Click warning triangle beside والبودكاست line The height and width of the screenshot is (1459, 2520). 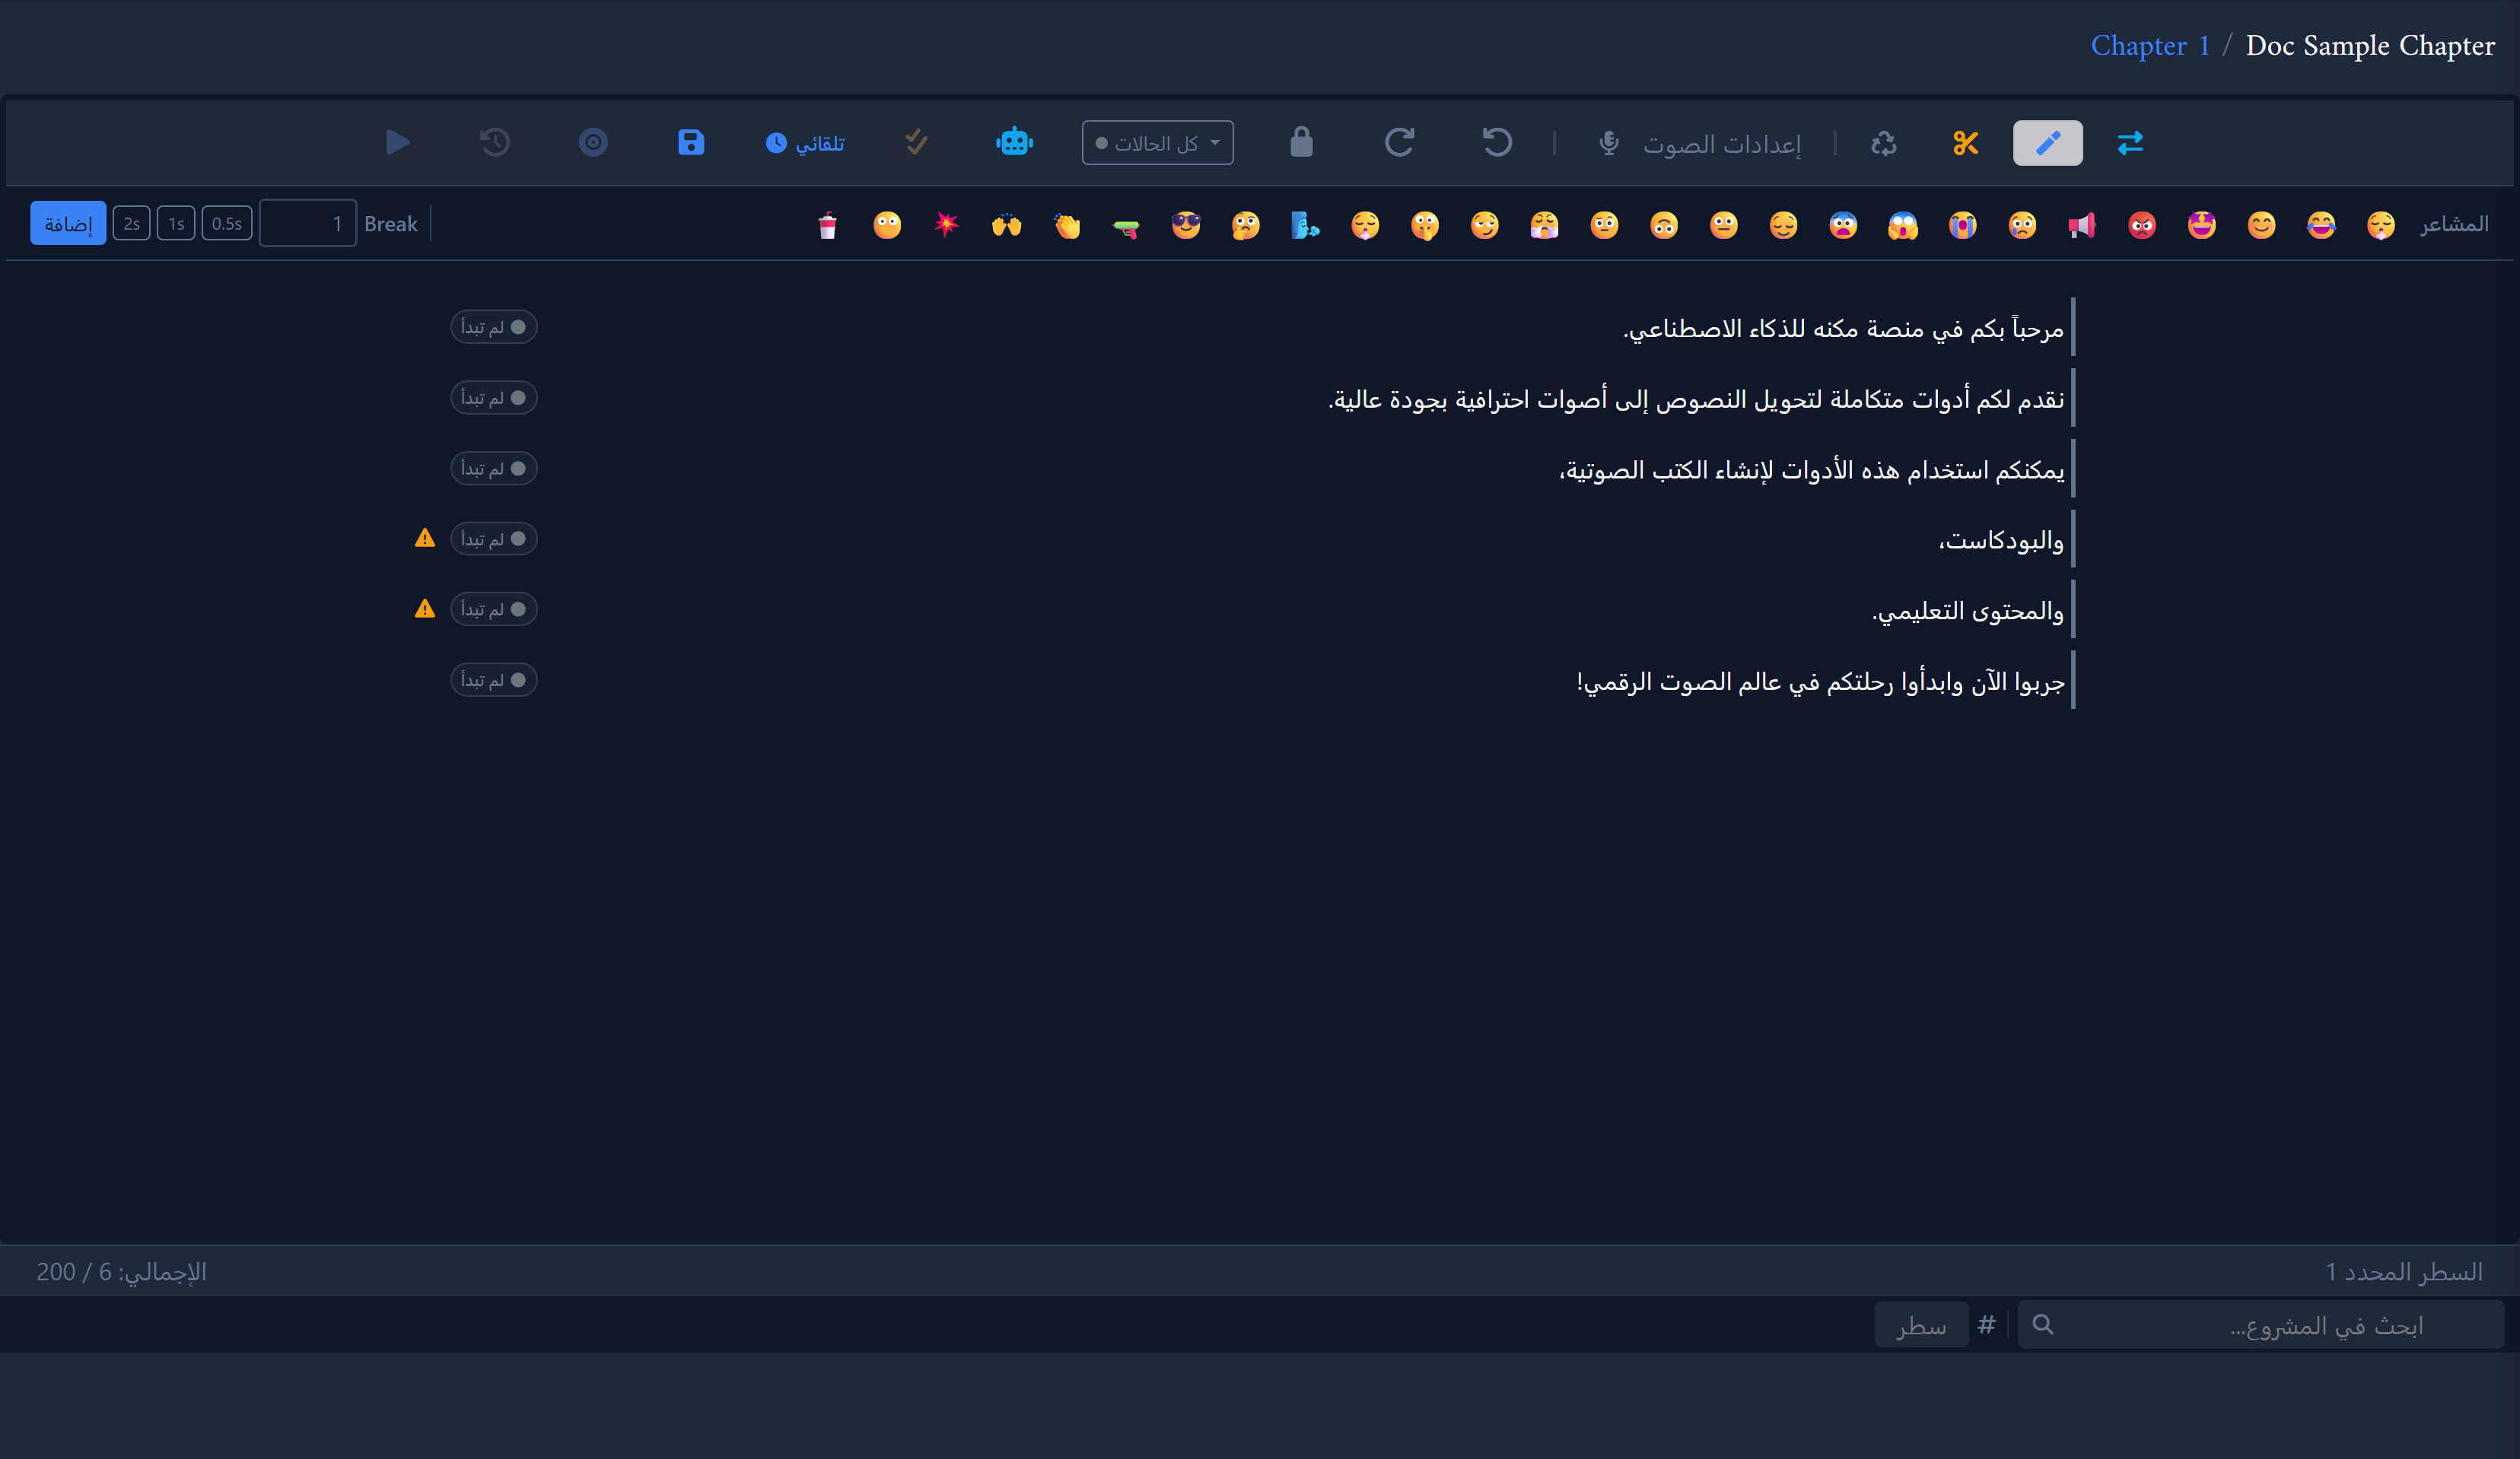click(x=425, y=538)
